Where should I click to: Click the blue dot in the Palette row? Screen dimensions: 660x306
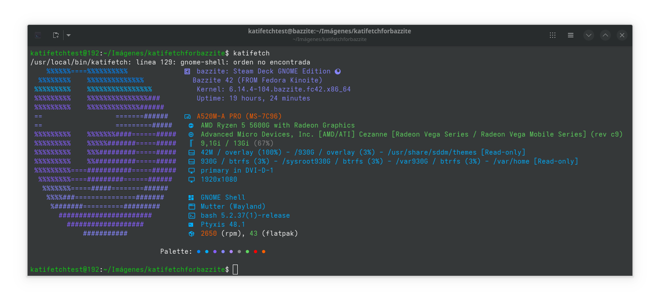[198, 251]
